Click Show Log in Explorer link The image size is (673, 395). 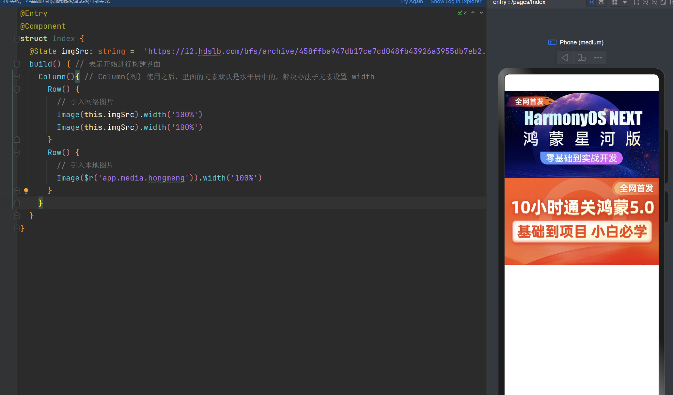pyautogui.click(x=456, y=2)
